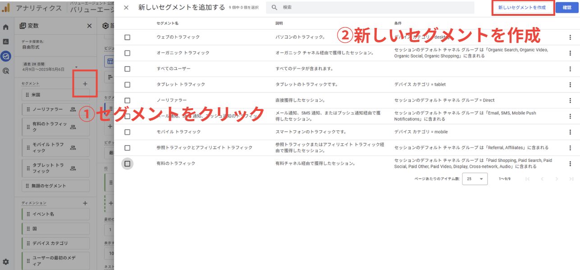Click the plus icon next to ディメンション

(x=85, y=203)
